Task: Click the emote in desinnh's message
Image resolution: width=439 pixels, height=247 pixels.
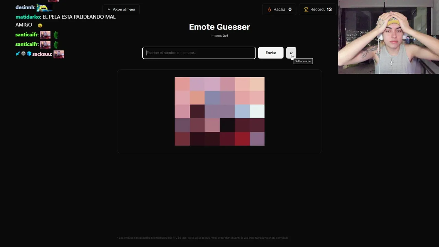Action: tap(44, 8)
